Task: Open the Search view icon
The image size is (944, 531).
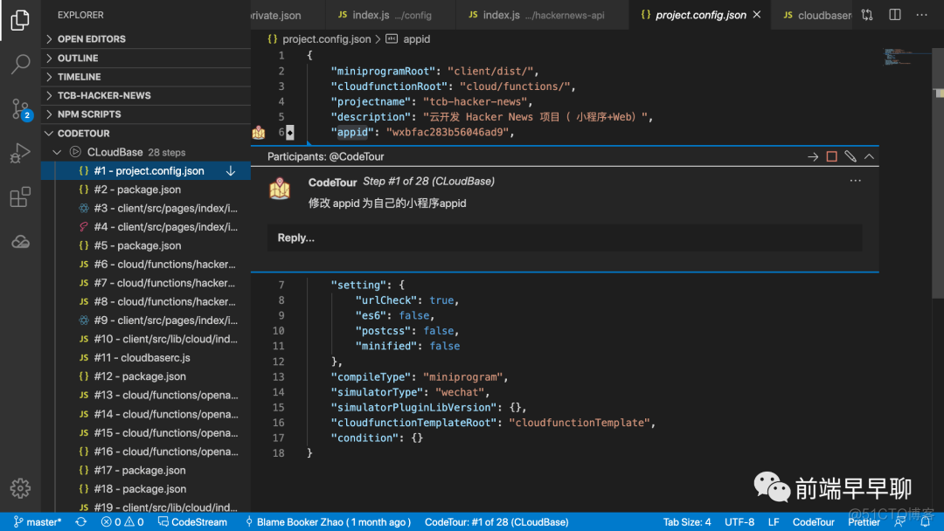Action: (20, 64)
